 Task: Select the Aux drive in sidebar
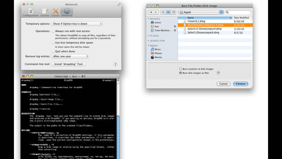(x=157, y=27)
